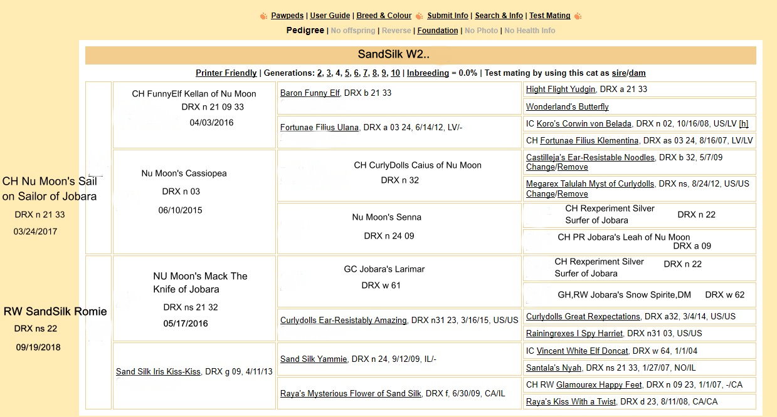Click CH CurlyDolls Caius of Nu Moon
Image resolution: width=777 pixels, height=417 pixels.
coord(418,165)
